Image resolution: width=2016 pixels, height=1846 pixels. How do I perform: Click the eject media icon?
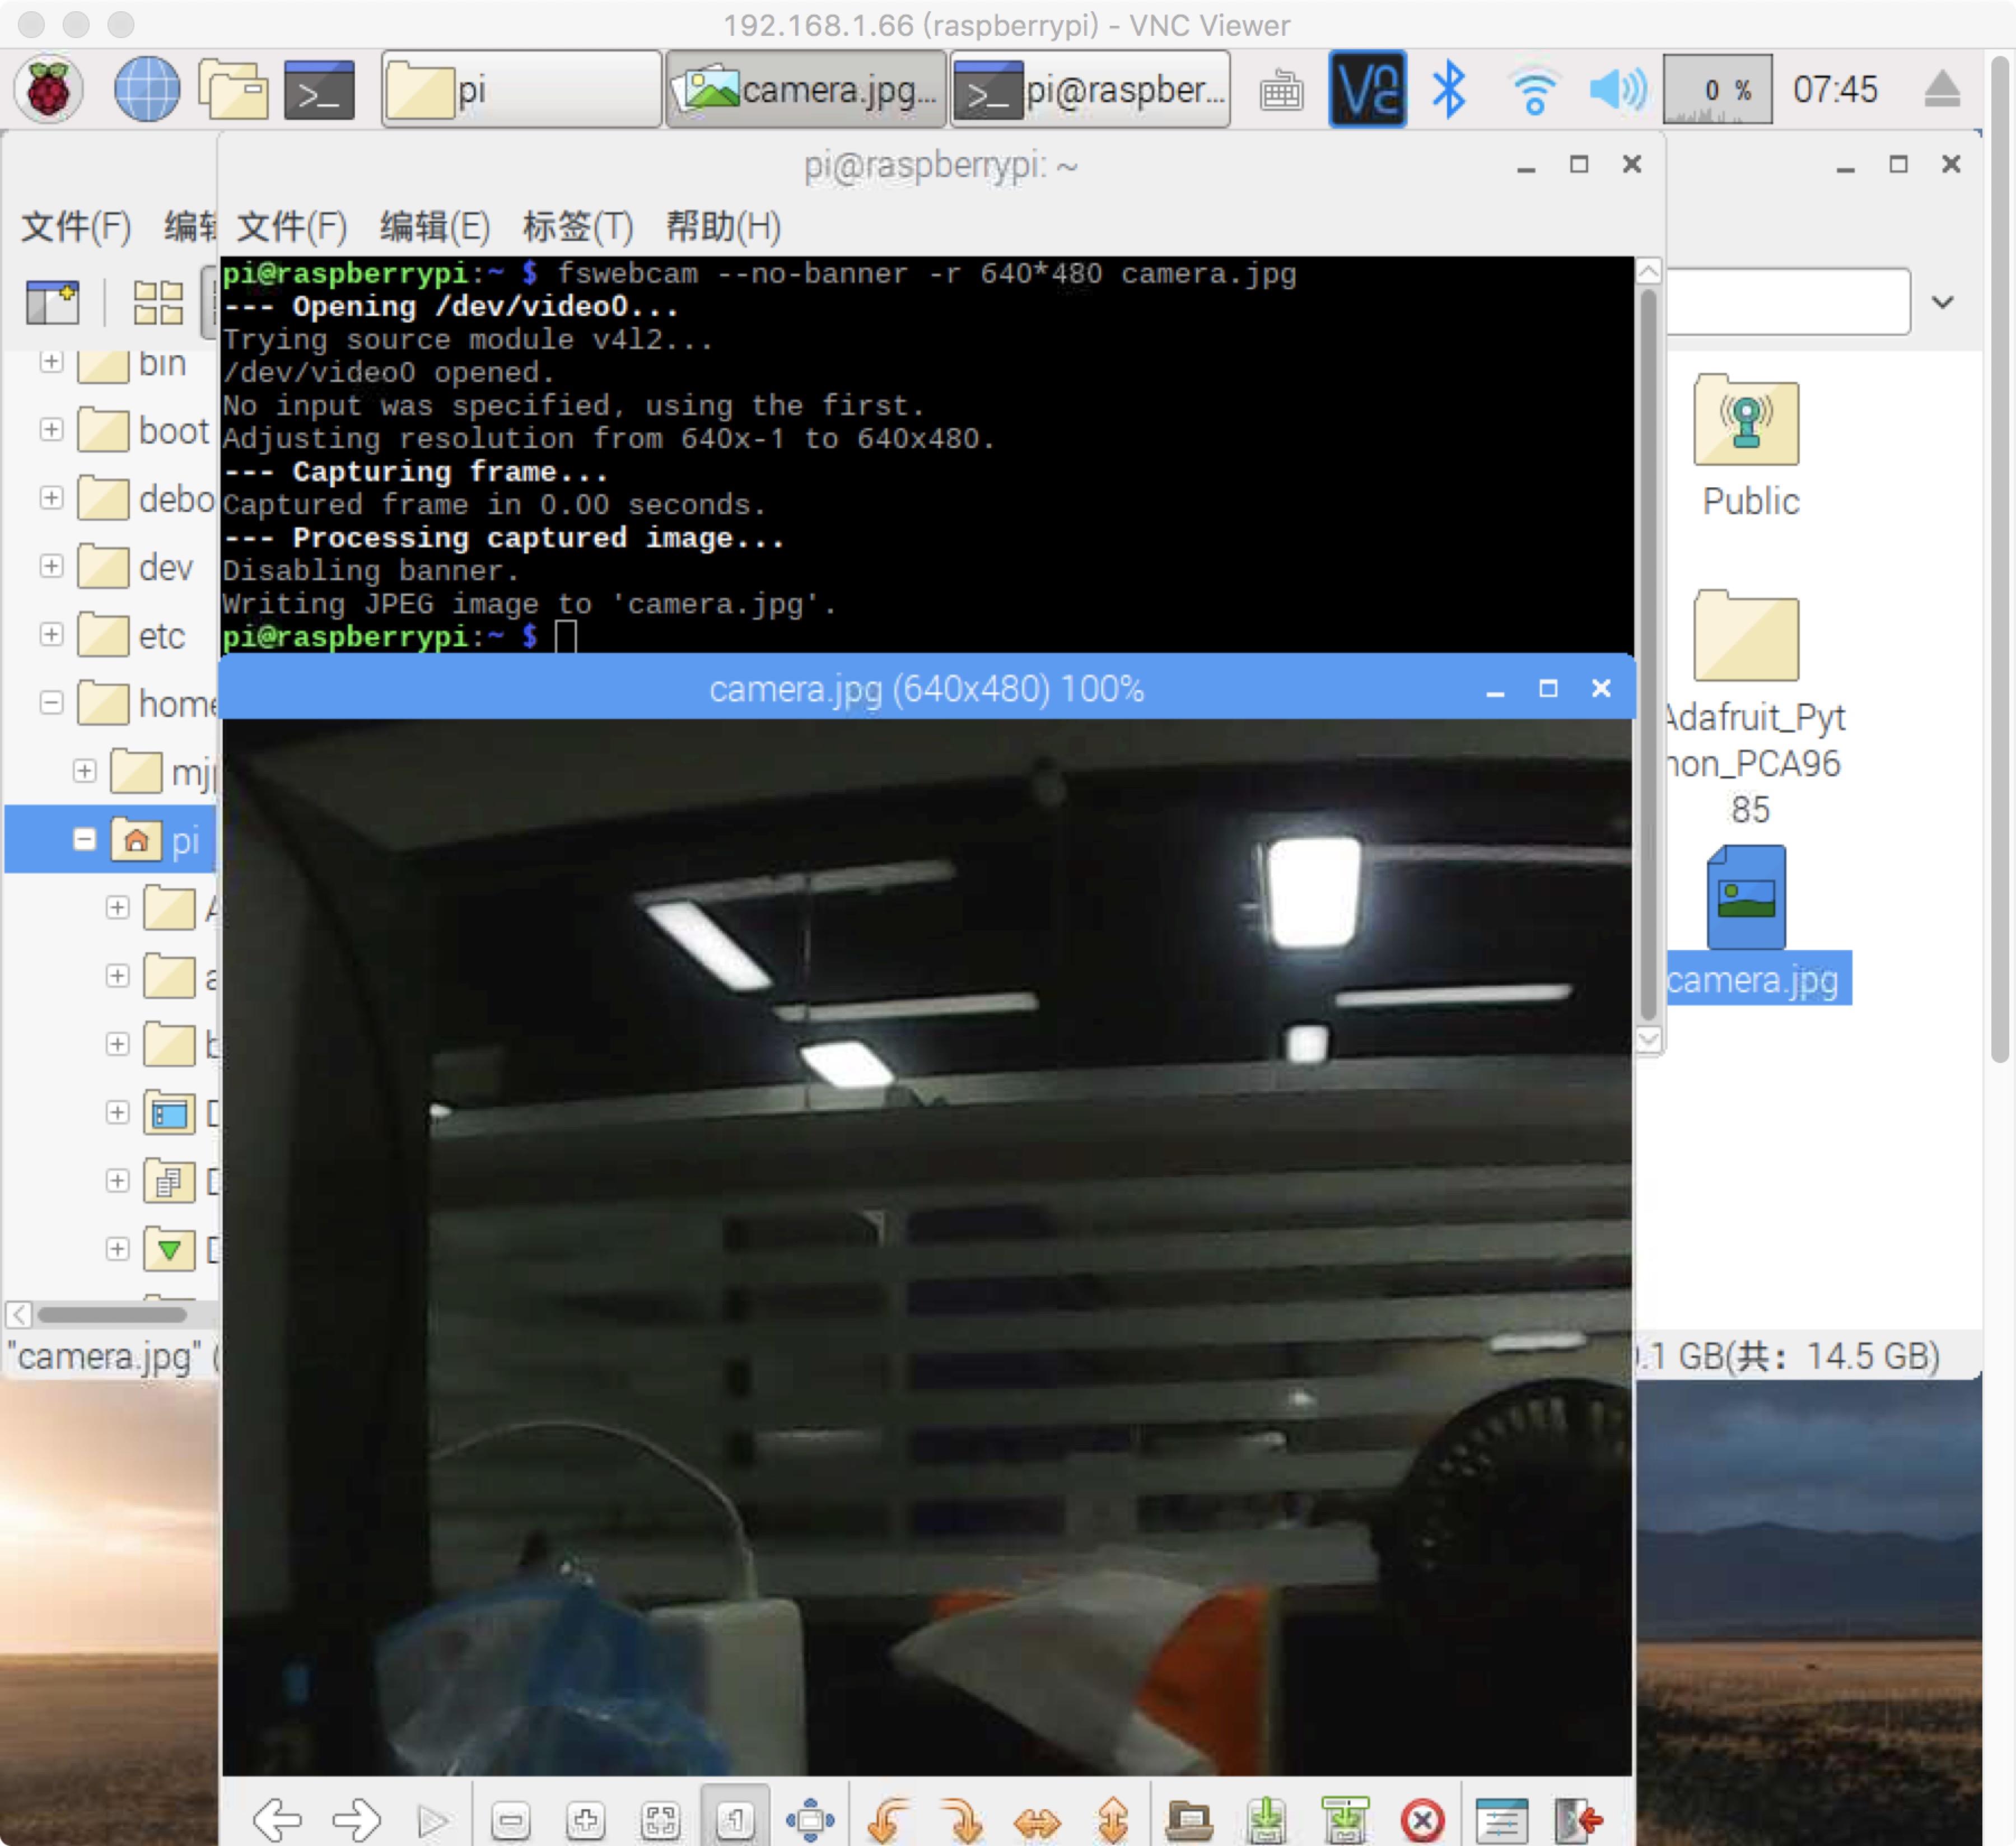(1942, 90)
